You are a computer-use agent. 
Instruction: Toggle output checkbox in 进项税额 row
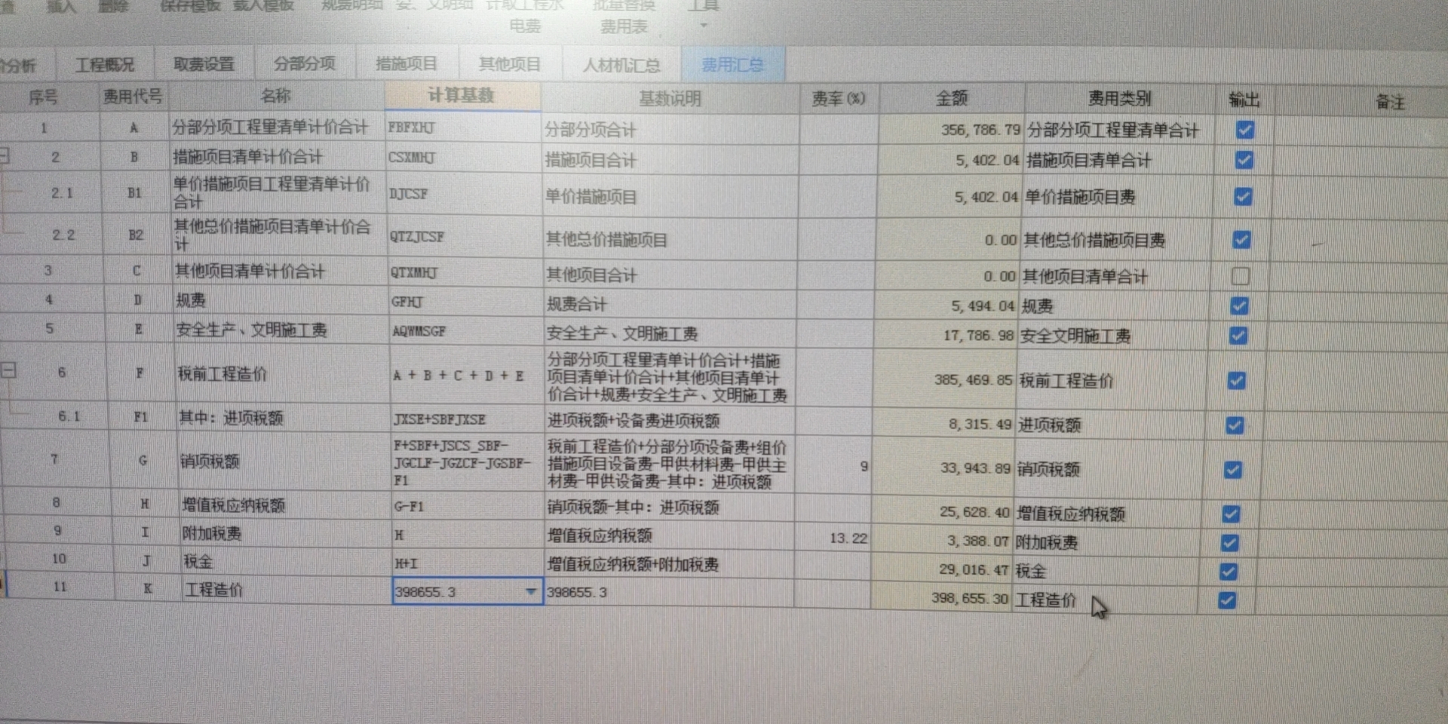[1235, 425]
